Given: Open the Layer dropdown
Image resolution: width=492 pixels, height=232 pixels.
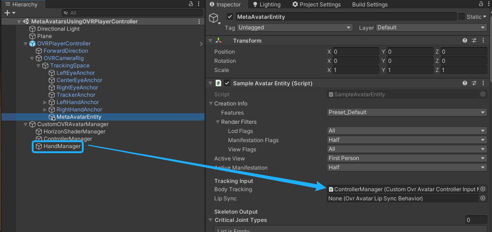Looking at the screenshot, I should [x=431, y=28].
